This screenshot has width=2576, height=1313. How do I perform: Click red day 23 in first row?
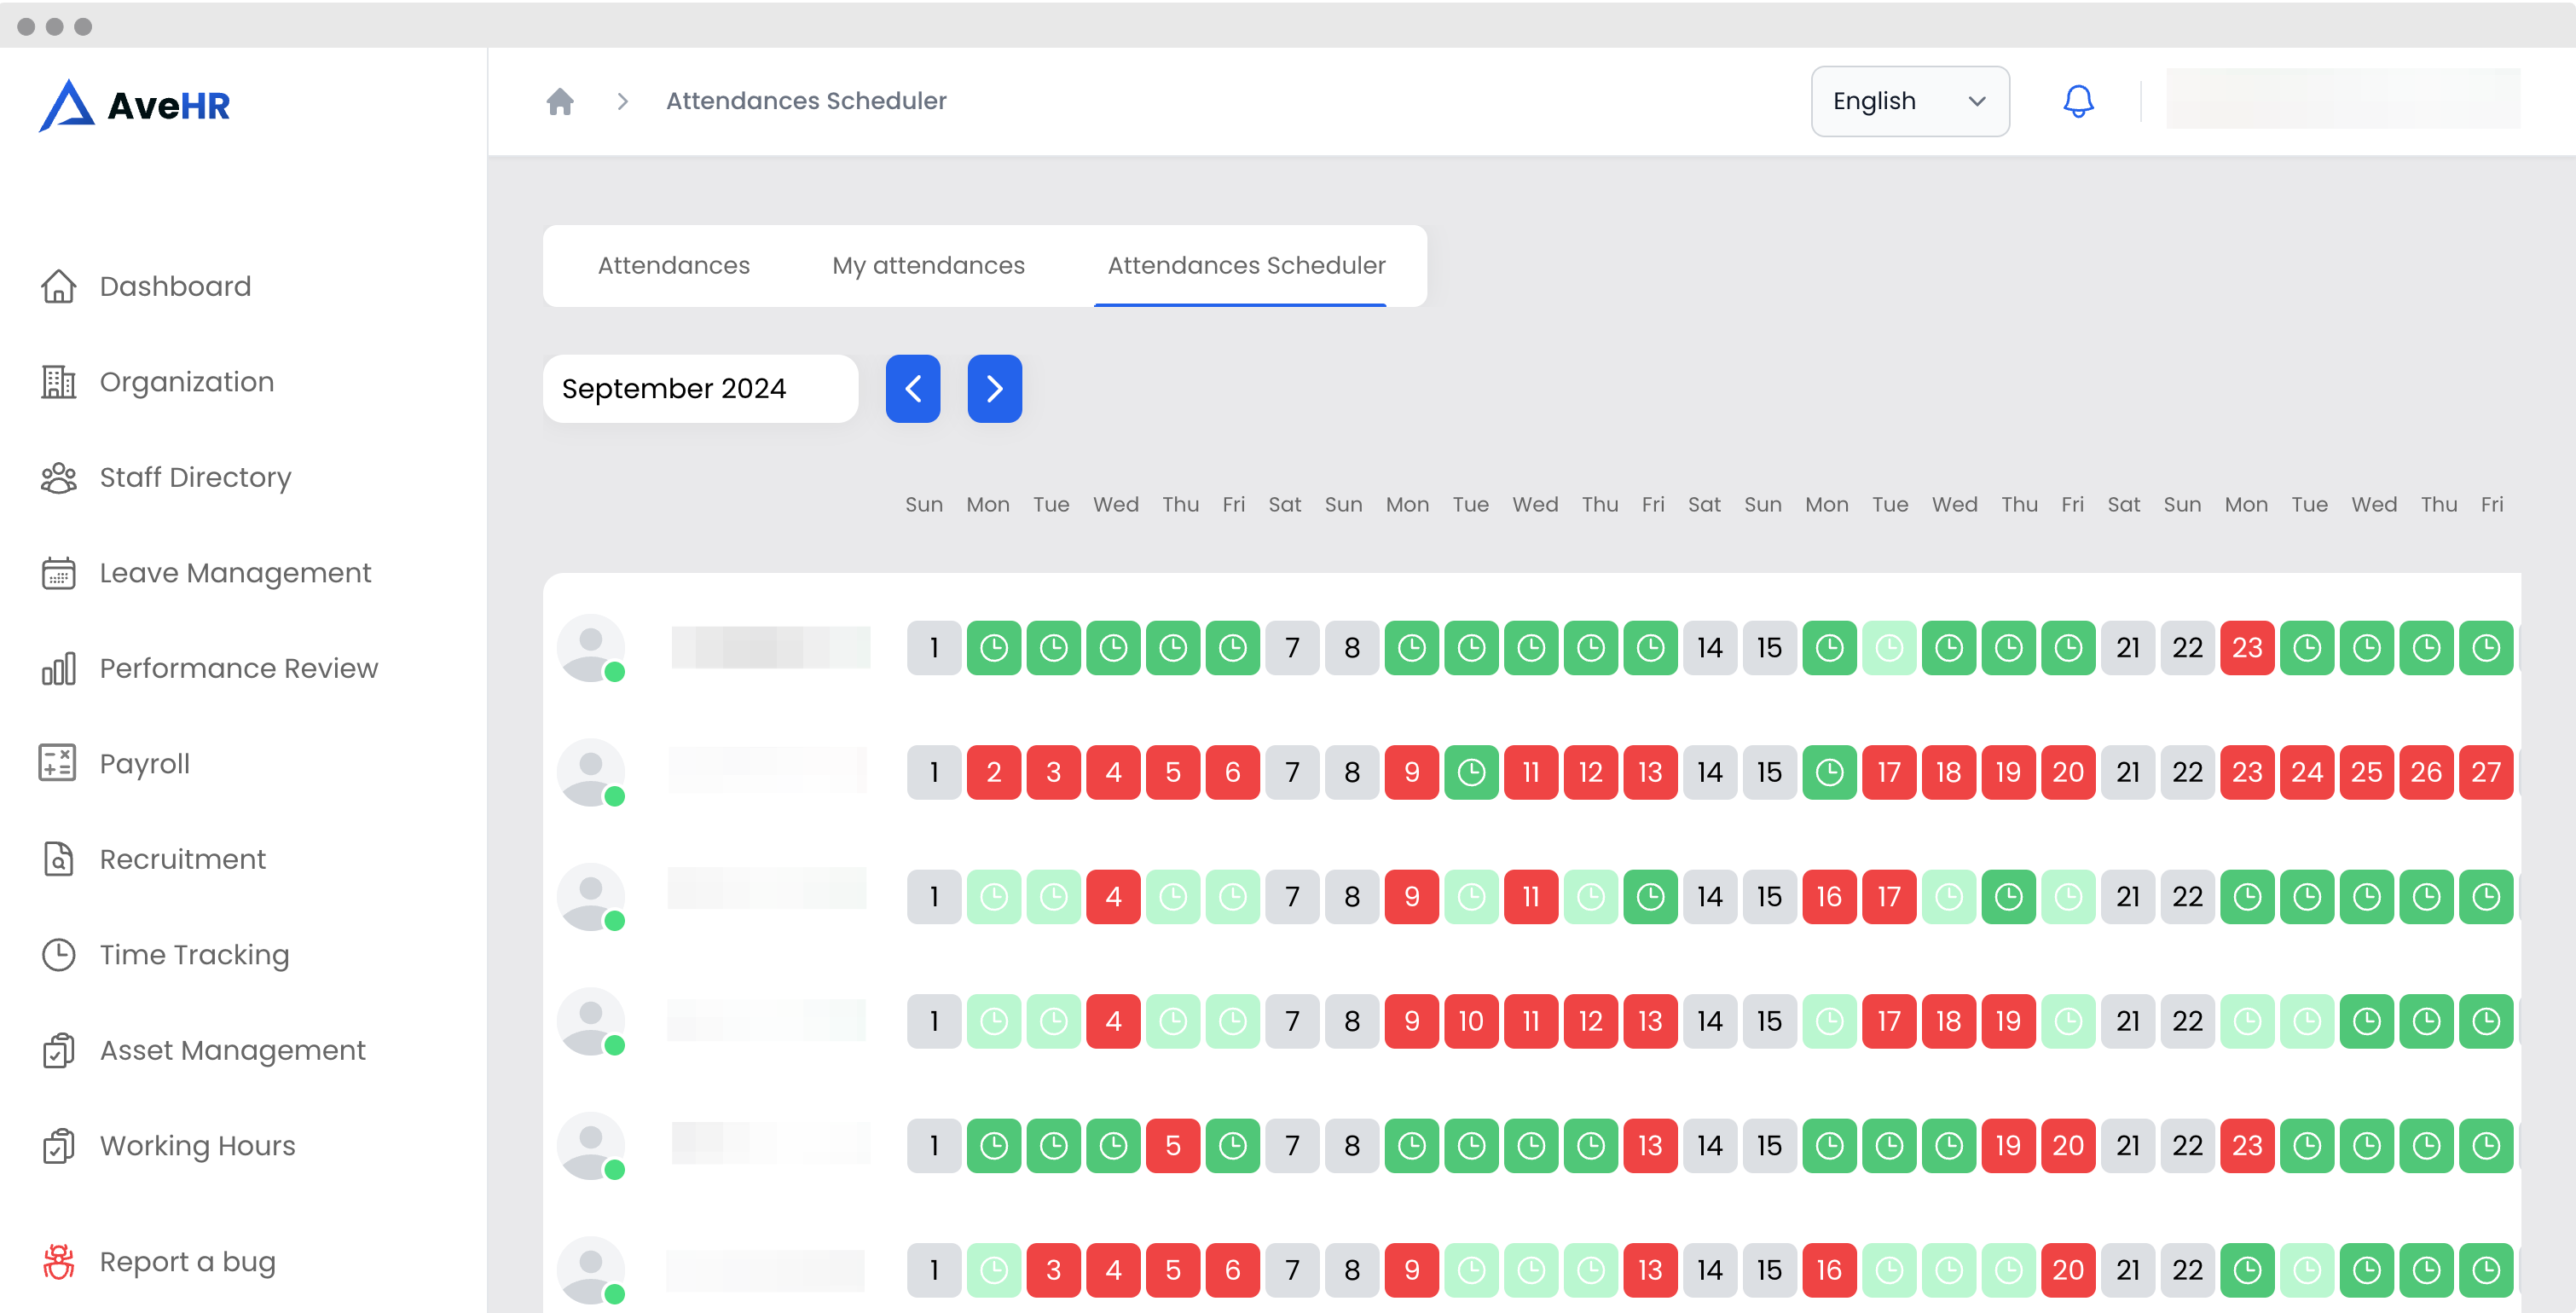(x=2246, y=648)
